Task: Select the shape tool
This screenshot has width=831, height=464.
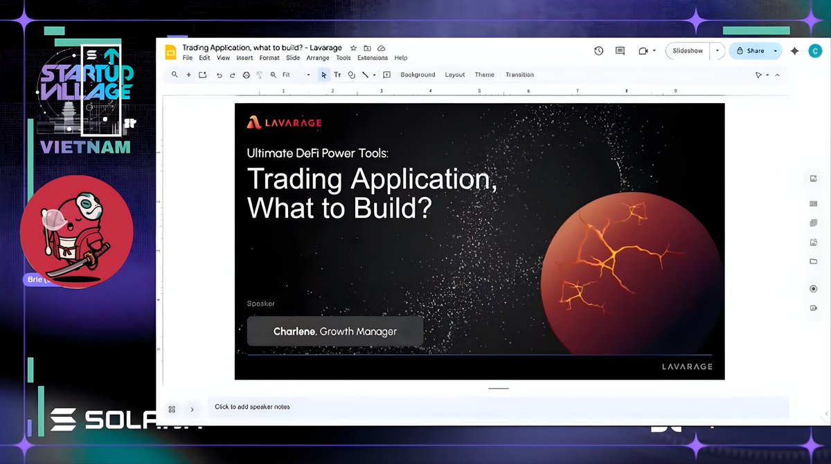Action: [351, 75]
